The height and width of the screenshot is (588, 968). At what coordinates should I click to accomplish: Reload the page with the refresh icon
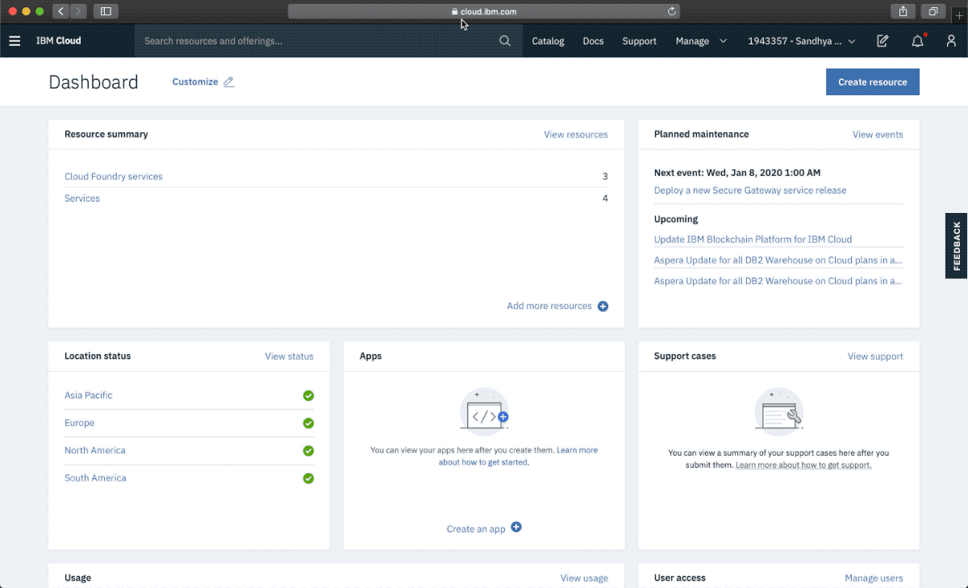pyautogui.click(x=671, y=11)
